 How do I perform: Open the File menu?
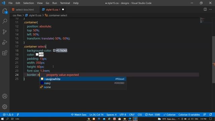tap(10, 3)
